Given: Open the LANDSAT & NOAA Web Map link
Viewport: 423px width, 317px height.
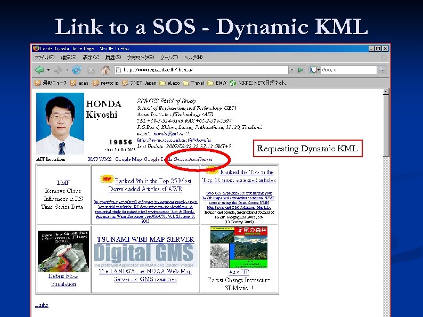Looking at the screenshot, I should point(145,275).
